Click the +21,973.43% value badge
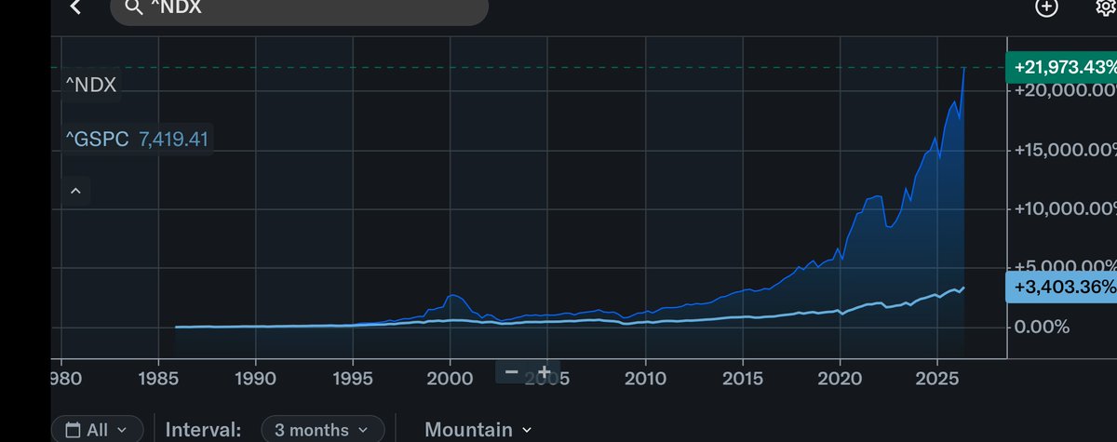The image size is (1117, 442). pos(1062,68)
